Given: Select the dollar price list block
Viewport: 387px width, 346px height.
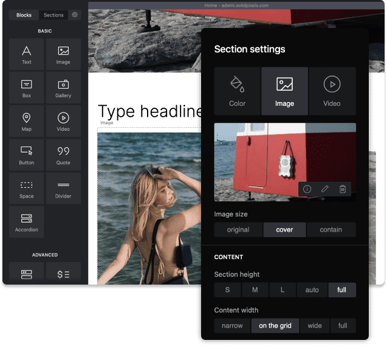Looking at the screenshot, I should 63,274.
